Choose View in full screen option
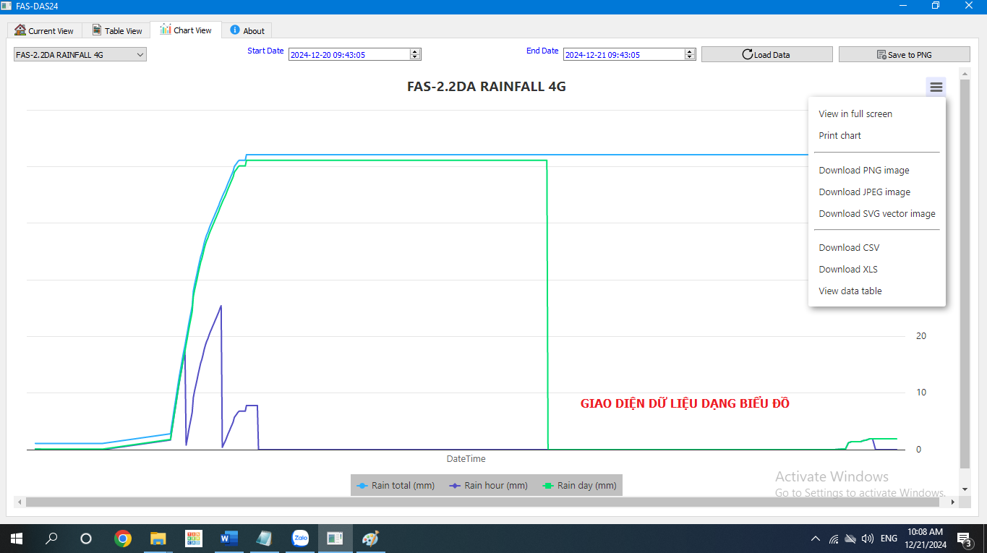This screenshot has width=987, height=553. [855, 113]
